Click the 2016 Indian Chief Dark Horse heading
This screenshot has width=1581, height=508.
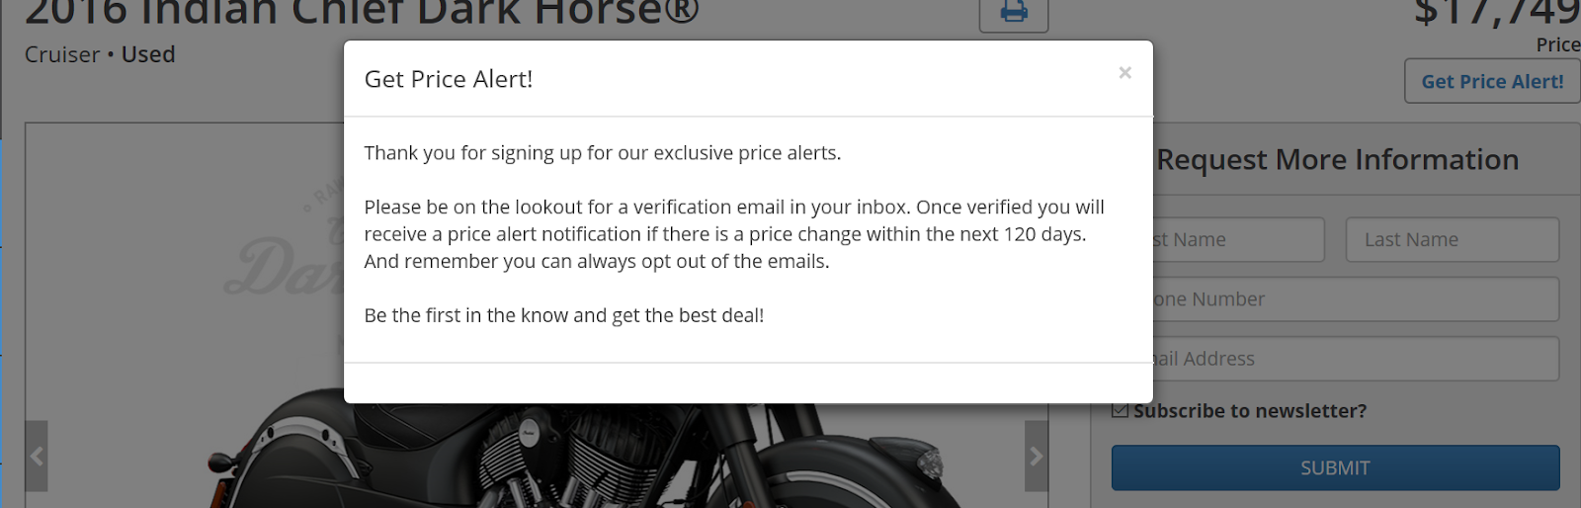point(362,12)
